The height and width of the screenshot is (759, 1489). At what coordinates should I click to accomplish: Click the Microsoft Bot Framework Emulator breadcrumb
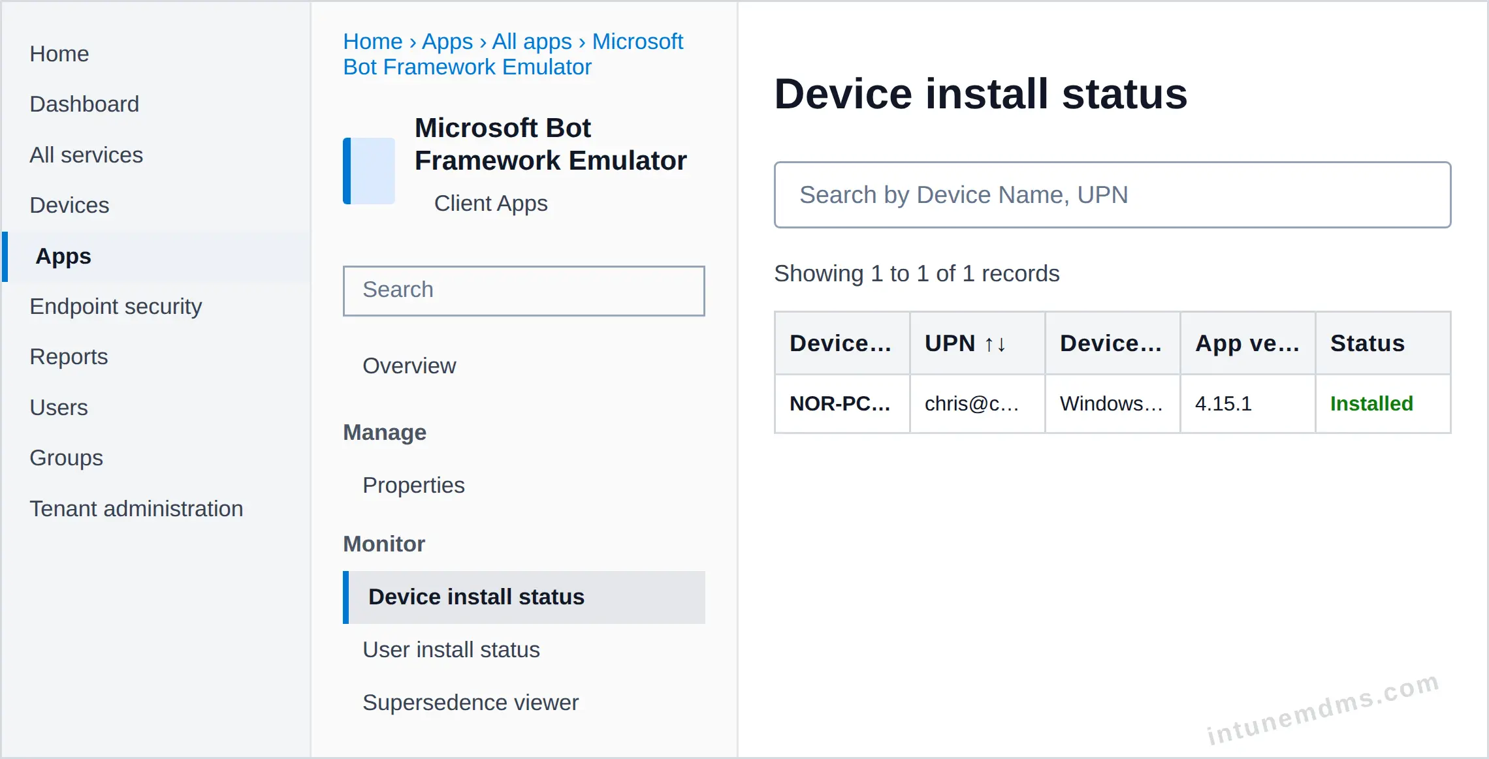tap(513, 54)
